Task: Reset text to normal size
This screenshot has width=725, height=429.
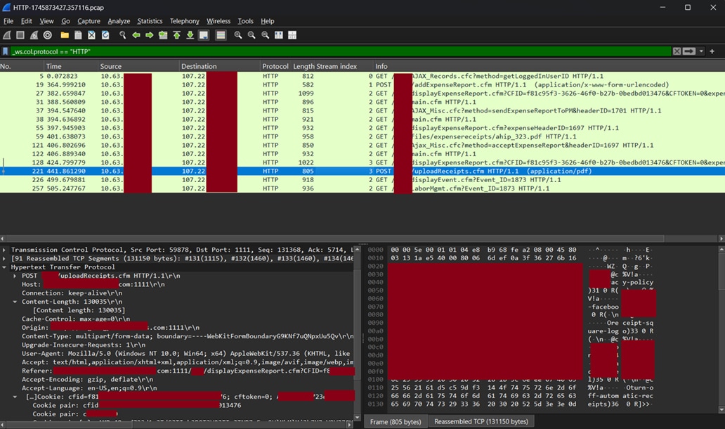Action: [266, 35]
